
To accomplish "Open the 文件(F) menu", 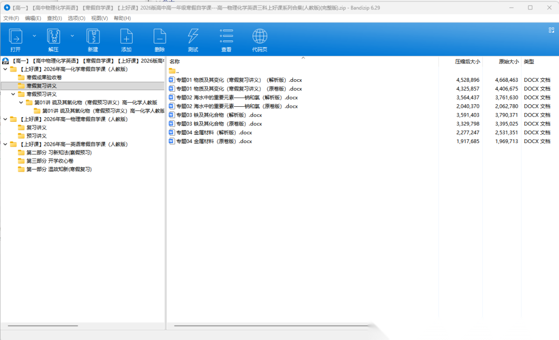I will [11, 18].
